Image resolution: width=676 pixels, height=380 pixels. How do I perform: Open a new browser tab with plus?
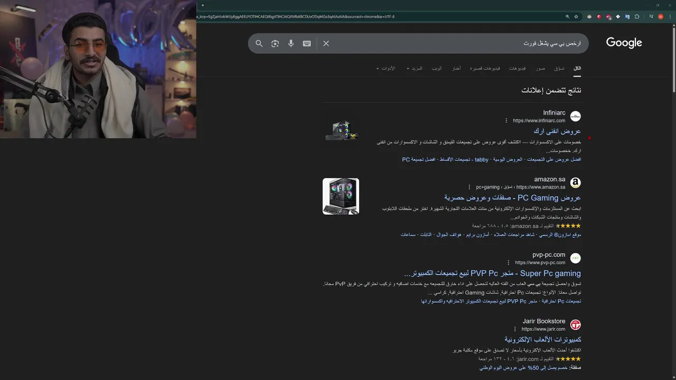click(202, 5)
